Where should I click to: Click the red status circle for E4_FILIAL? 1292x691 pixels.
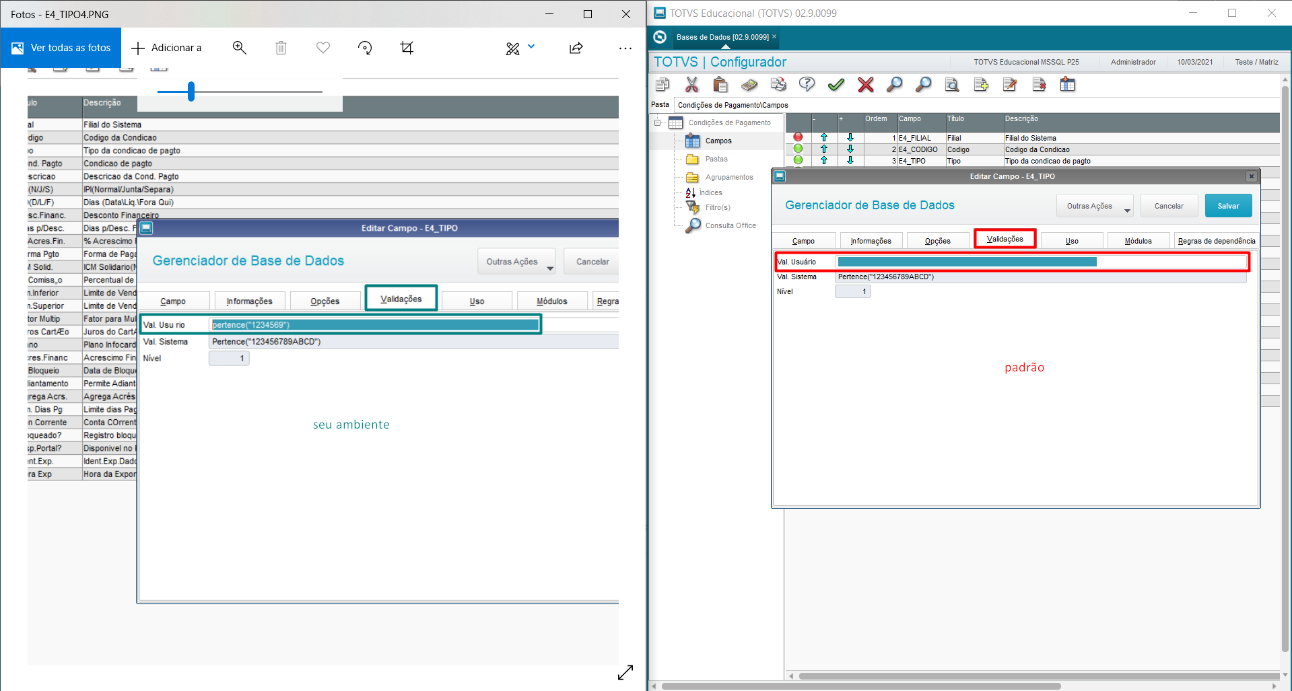tap(798, 137)
